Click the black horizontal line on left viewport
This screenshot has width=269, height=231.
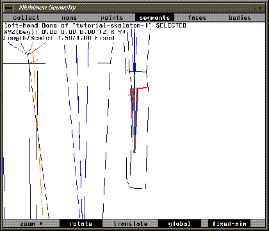click(x=24, y=63)
